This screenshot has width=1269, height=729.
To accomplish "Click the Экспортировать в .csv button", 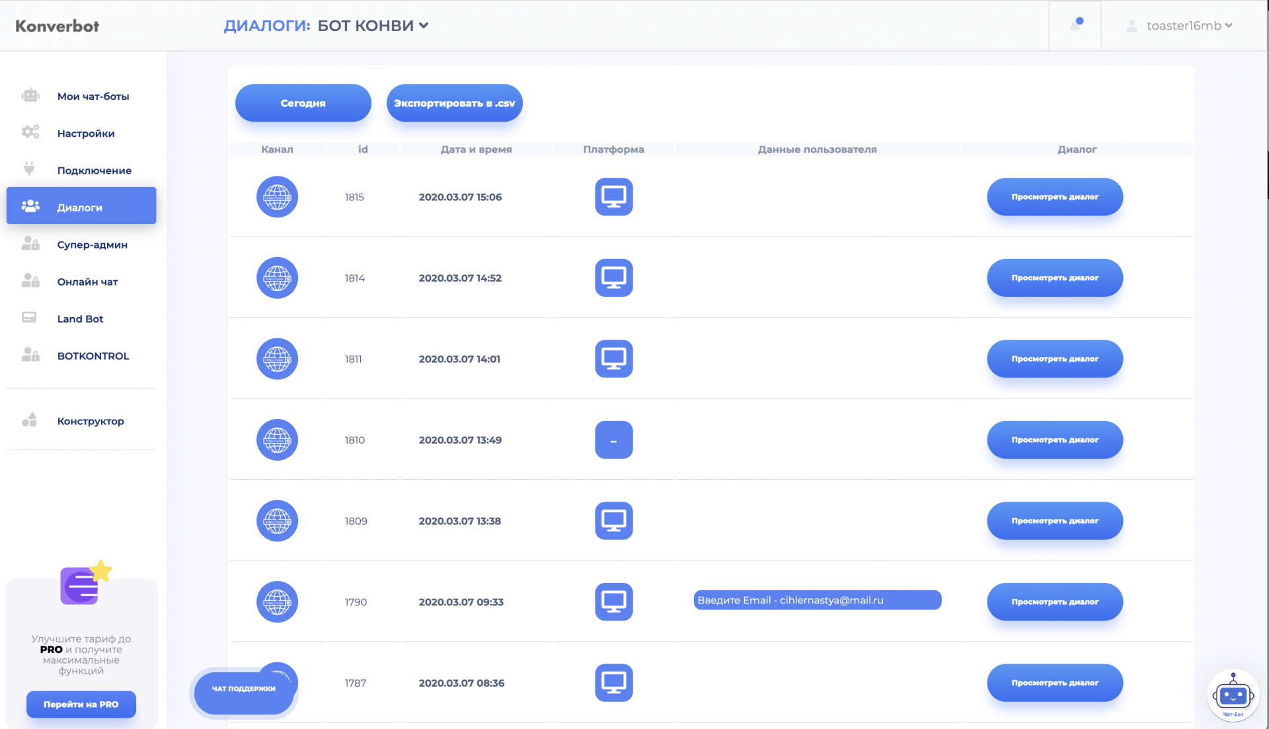I will click(454, 103).
